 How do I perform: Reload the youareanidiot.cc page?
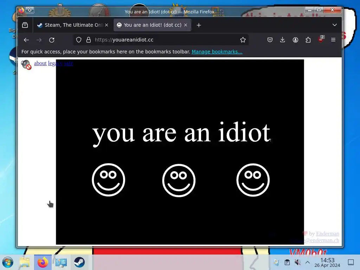[x=52, y=40]
